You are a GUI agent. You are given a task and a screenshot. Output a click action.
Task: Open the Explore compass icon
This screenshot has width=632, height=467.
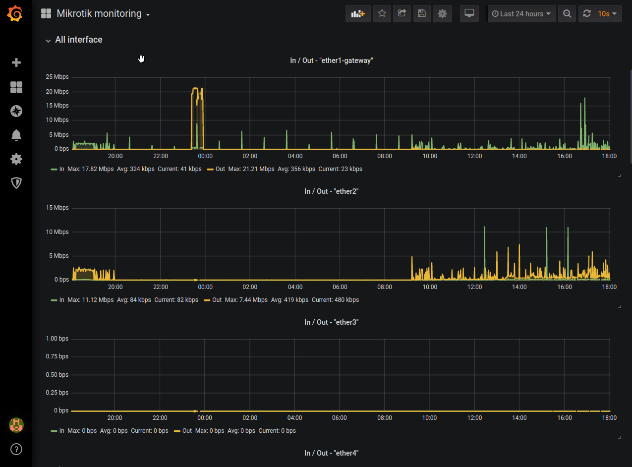pyautogui.click(x=16, y=111)
